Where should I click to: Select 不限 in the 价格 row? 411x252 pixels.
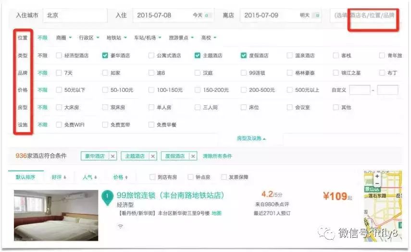[42, 90]
